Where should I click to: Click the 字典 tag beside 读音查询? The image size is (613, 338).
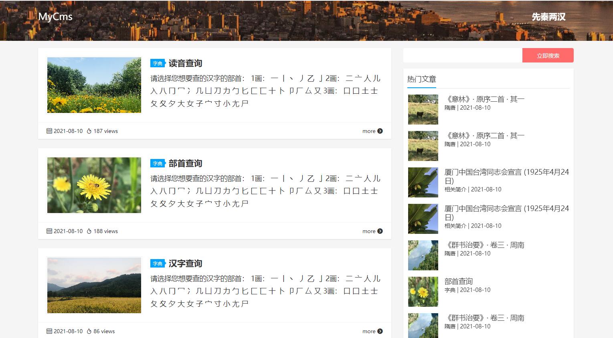158,63
